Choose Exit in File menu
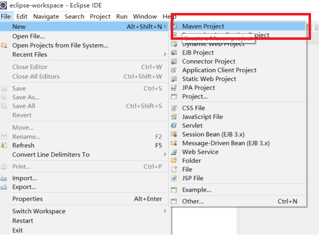The width and height of the screenshot is (319, 244). [84, 230]
